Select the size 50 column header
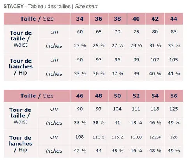The height and width of the screenshot is (160, 187). point(117,96)
